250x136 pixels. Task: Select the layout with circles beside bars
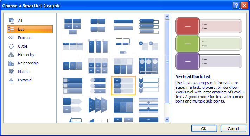tap(98, 86)
